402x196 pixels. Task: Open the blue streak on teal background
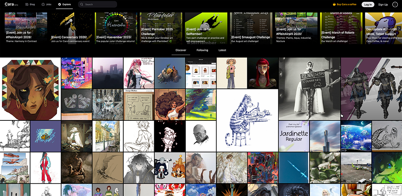click(x=294, y=168)
